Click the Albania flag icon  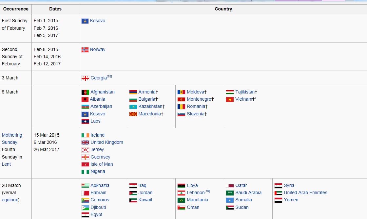point(85,99)
